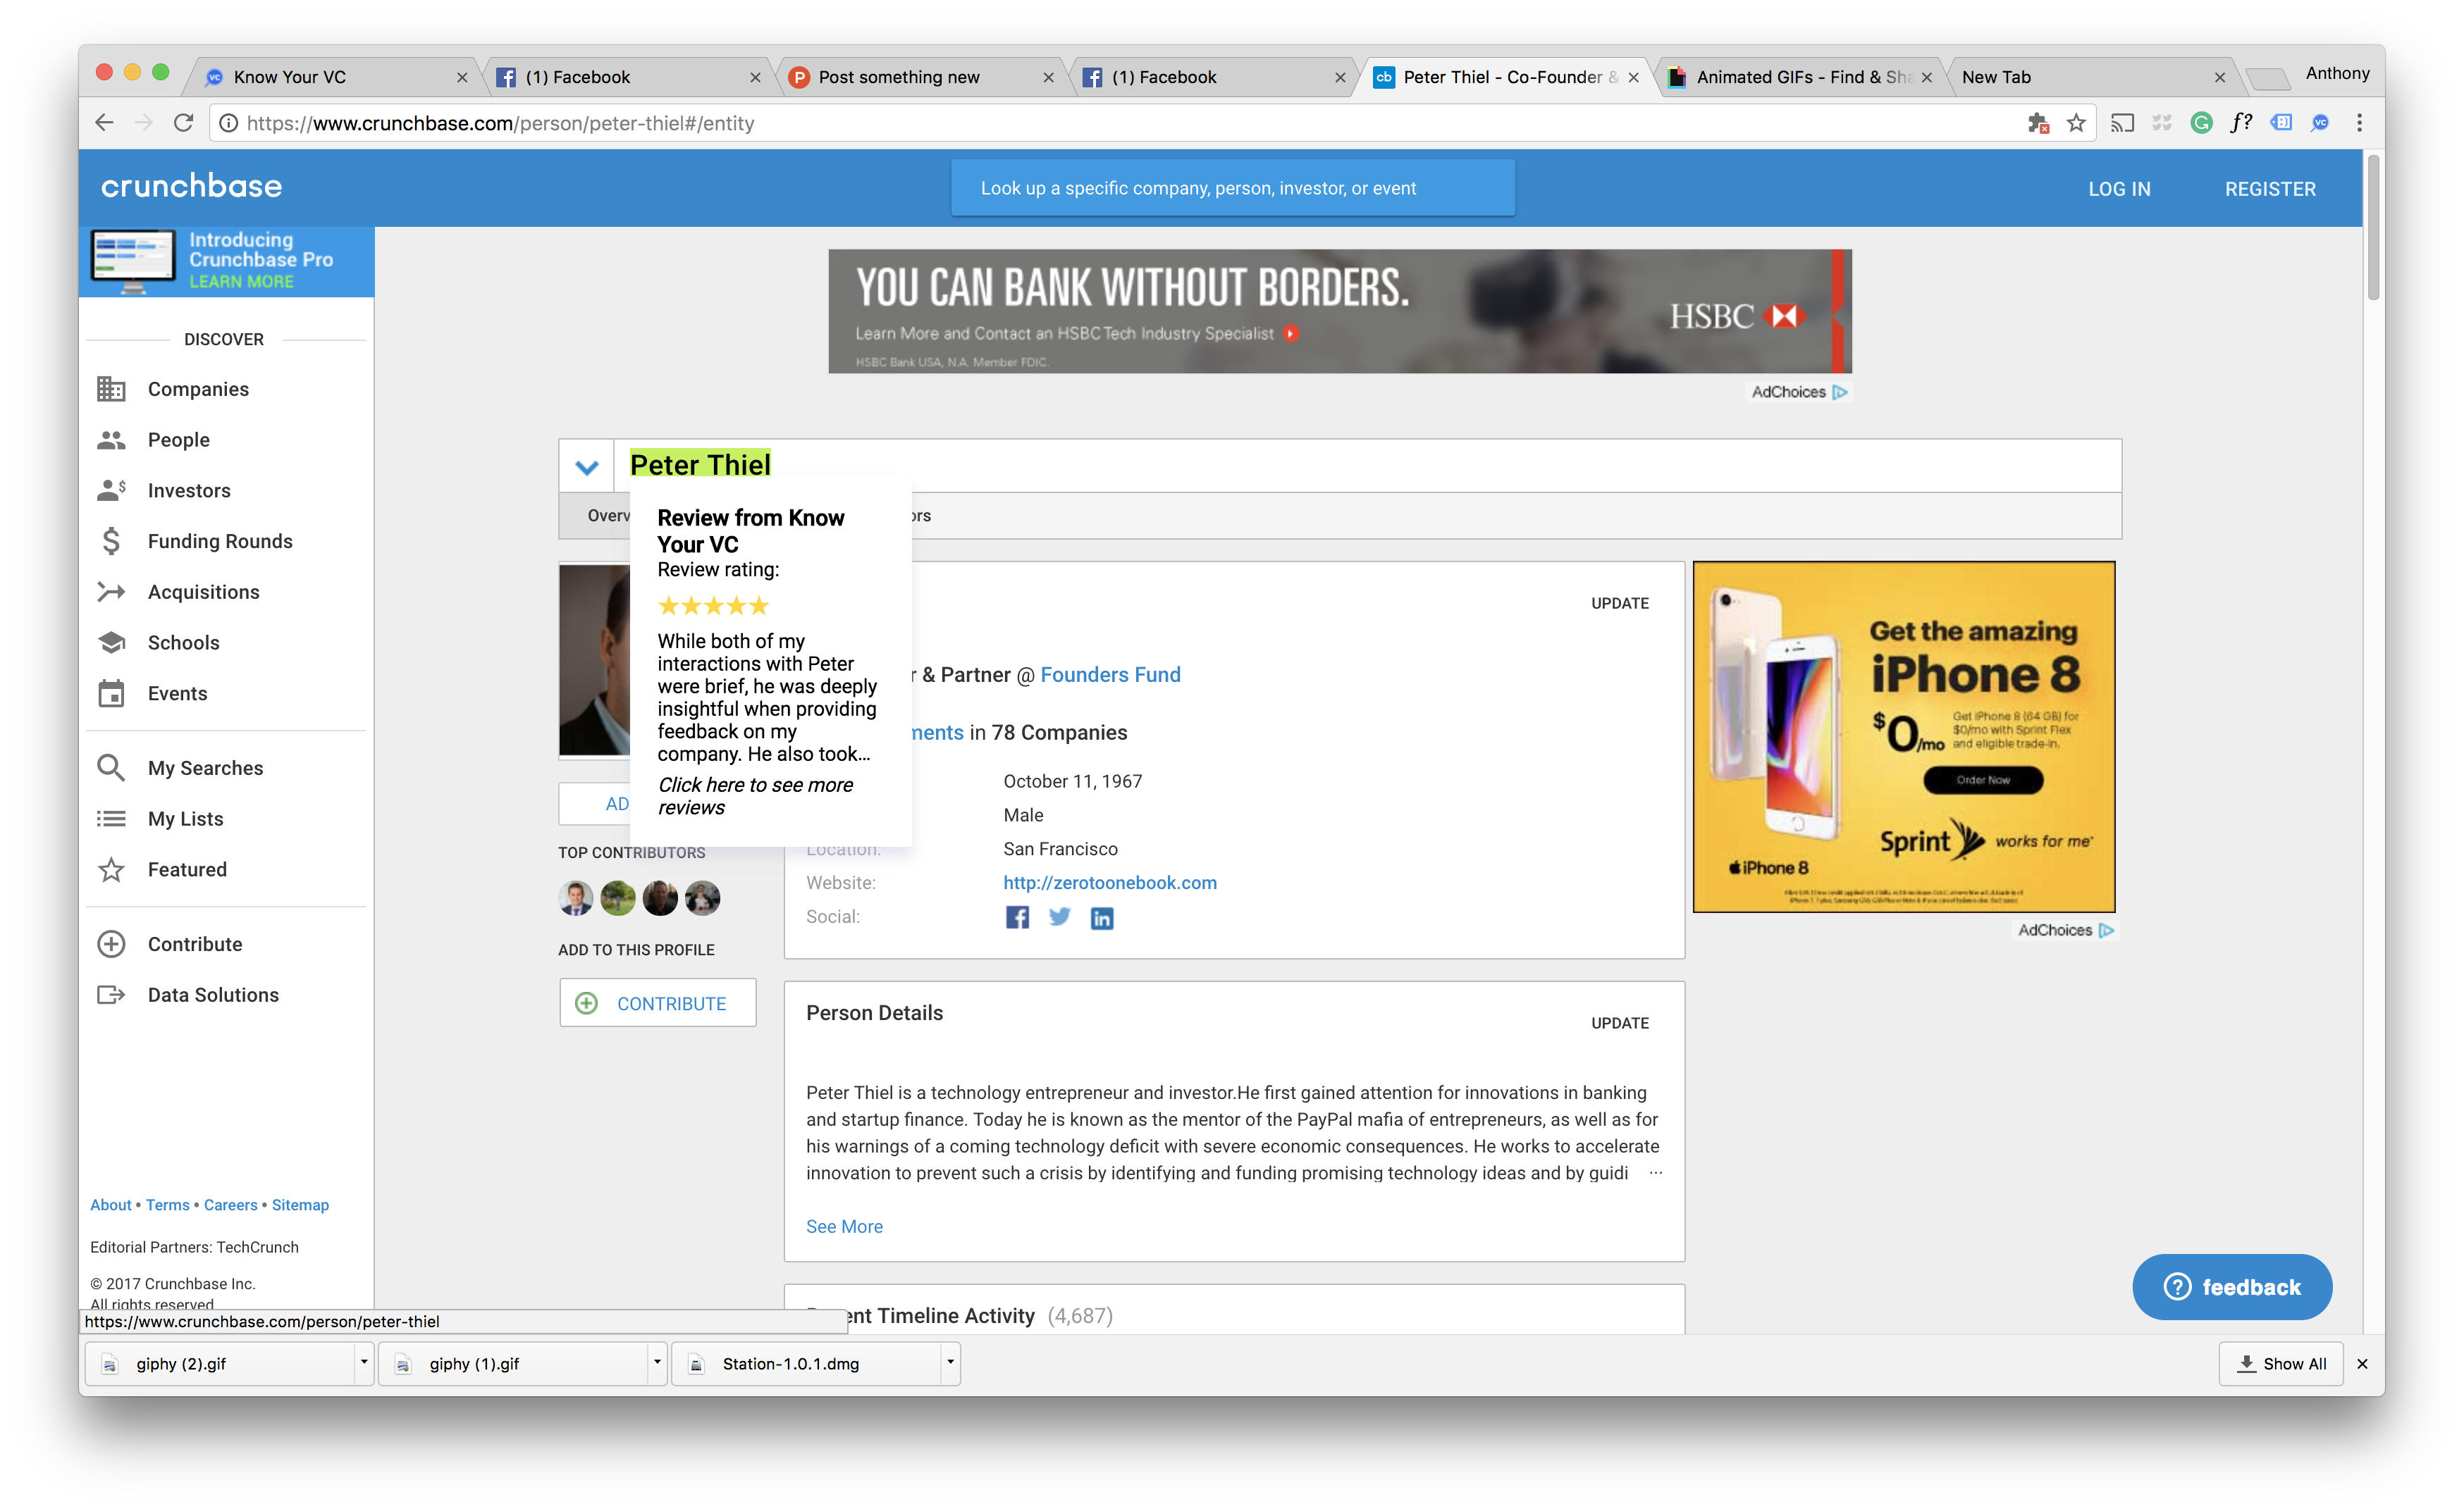Click the Schools graduation cap icon
Viewport: 2464px width, 1509px height.
(111, 642)
